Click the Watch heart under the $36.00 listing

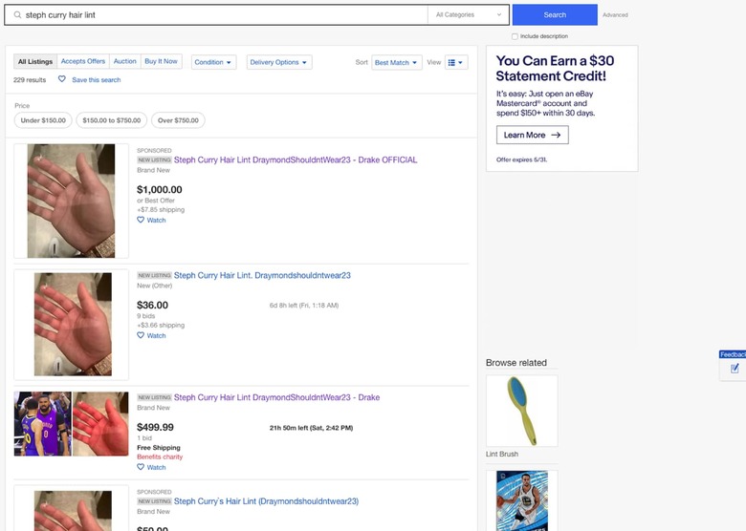coord(141,335)
